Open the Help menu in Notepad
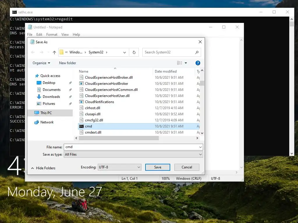Image resolution: width=298 pixels, height=223 pixels. (x=76, y=35)
